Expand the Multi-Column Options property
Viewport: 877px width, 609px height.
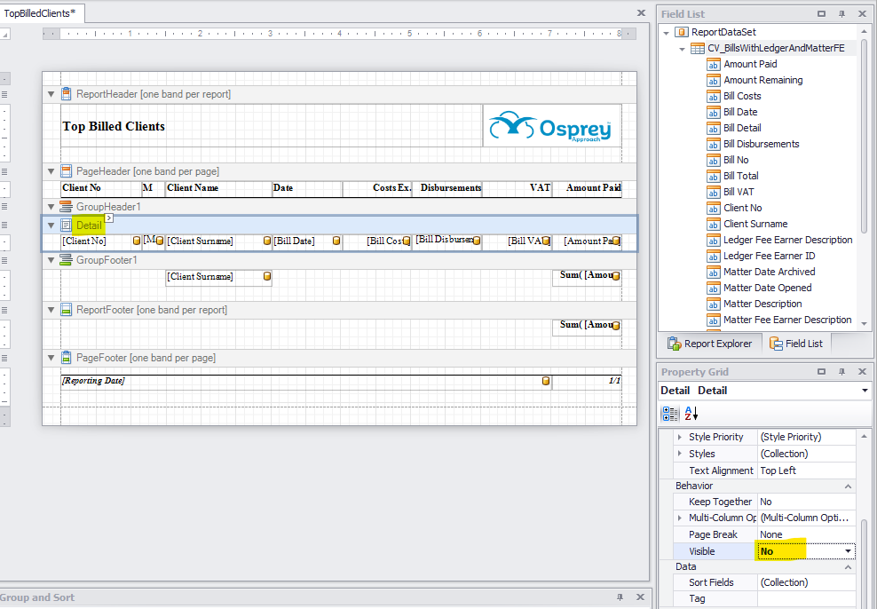(x=680, y=518)
